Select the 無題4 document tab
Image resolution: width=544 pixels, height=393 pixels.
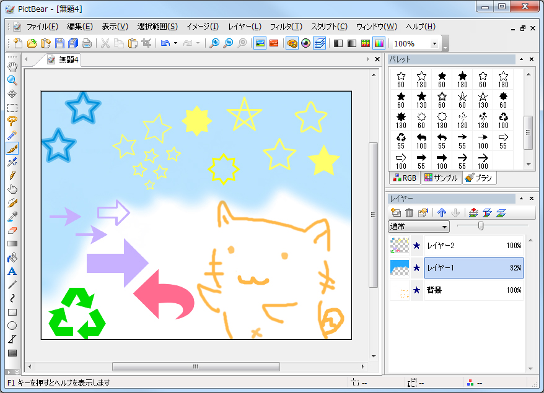point(63,59)
